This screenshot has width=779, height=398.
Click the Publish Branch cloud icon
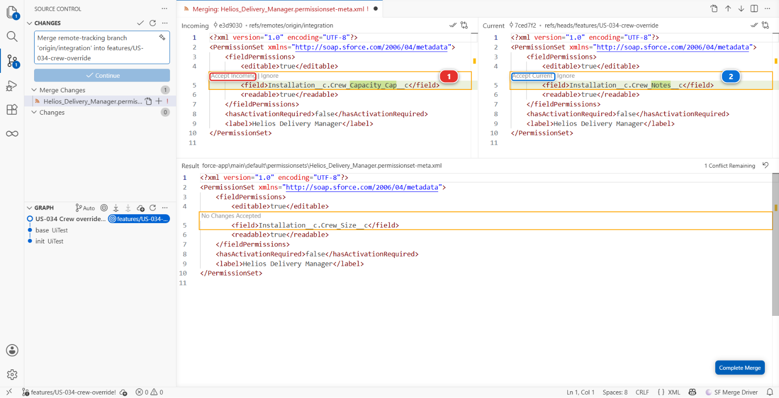[141, 208]
